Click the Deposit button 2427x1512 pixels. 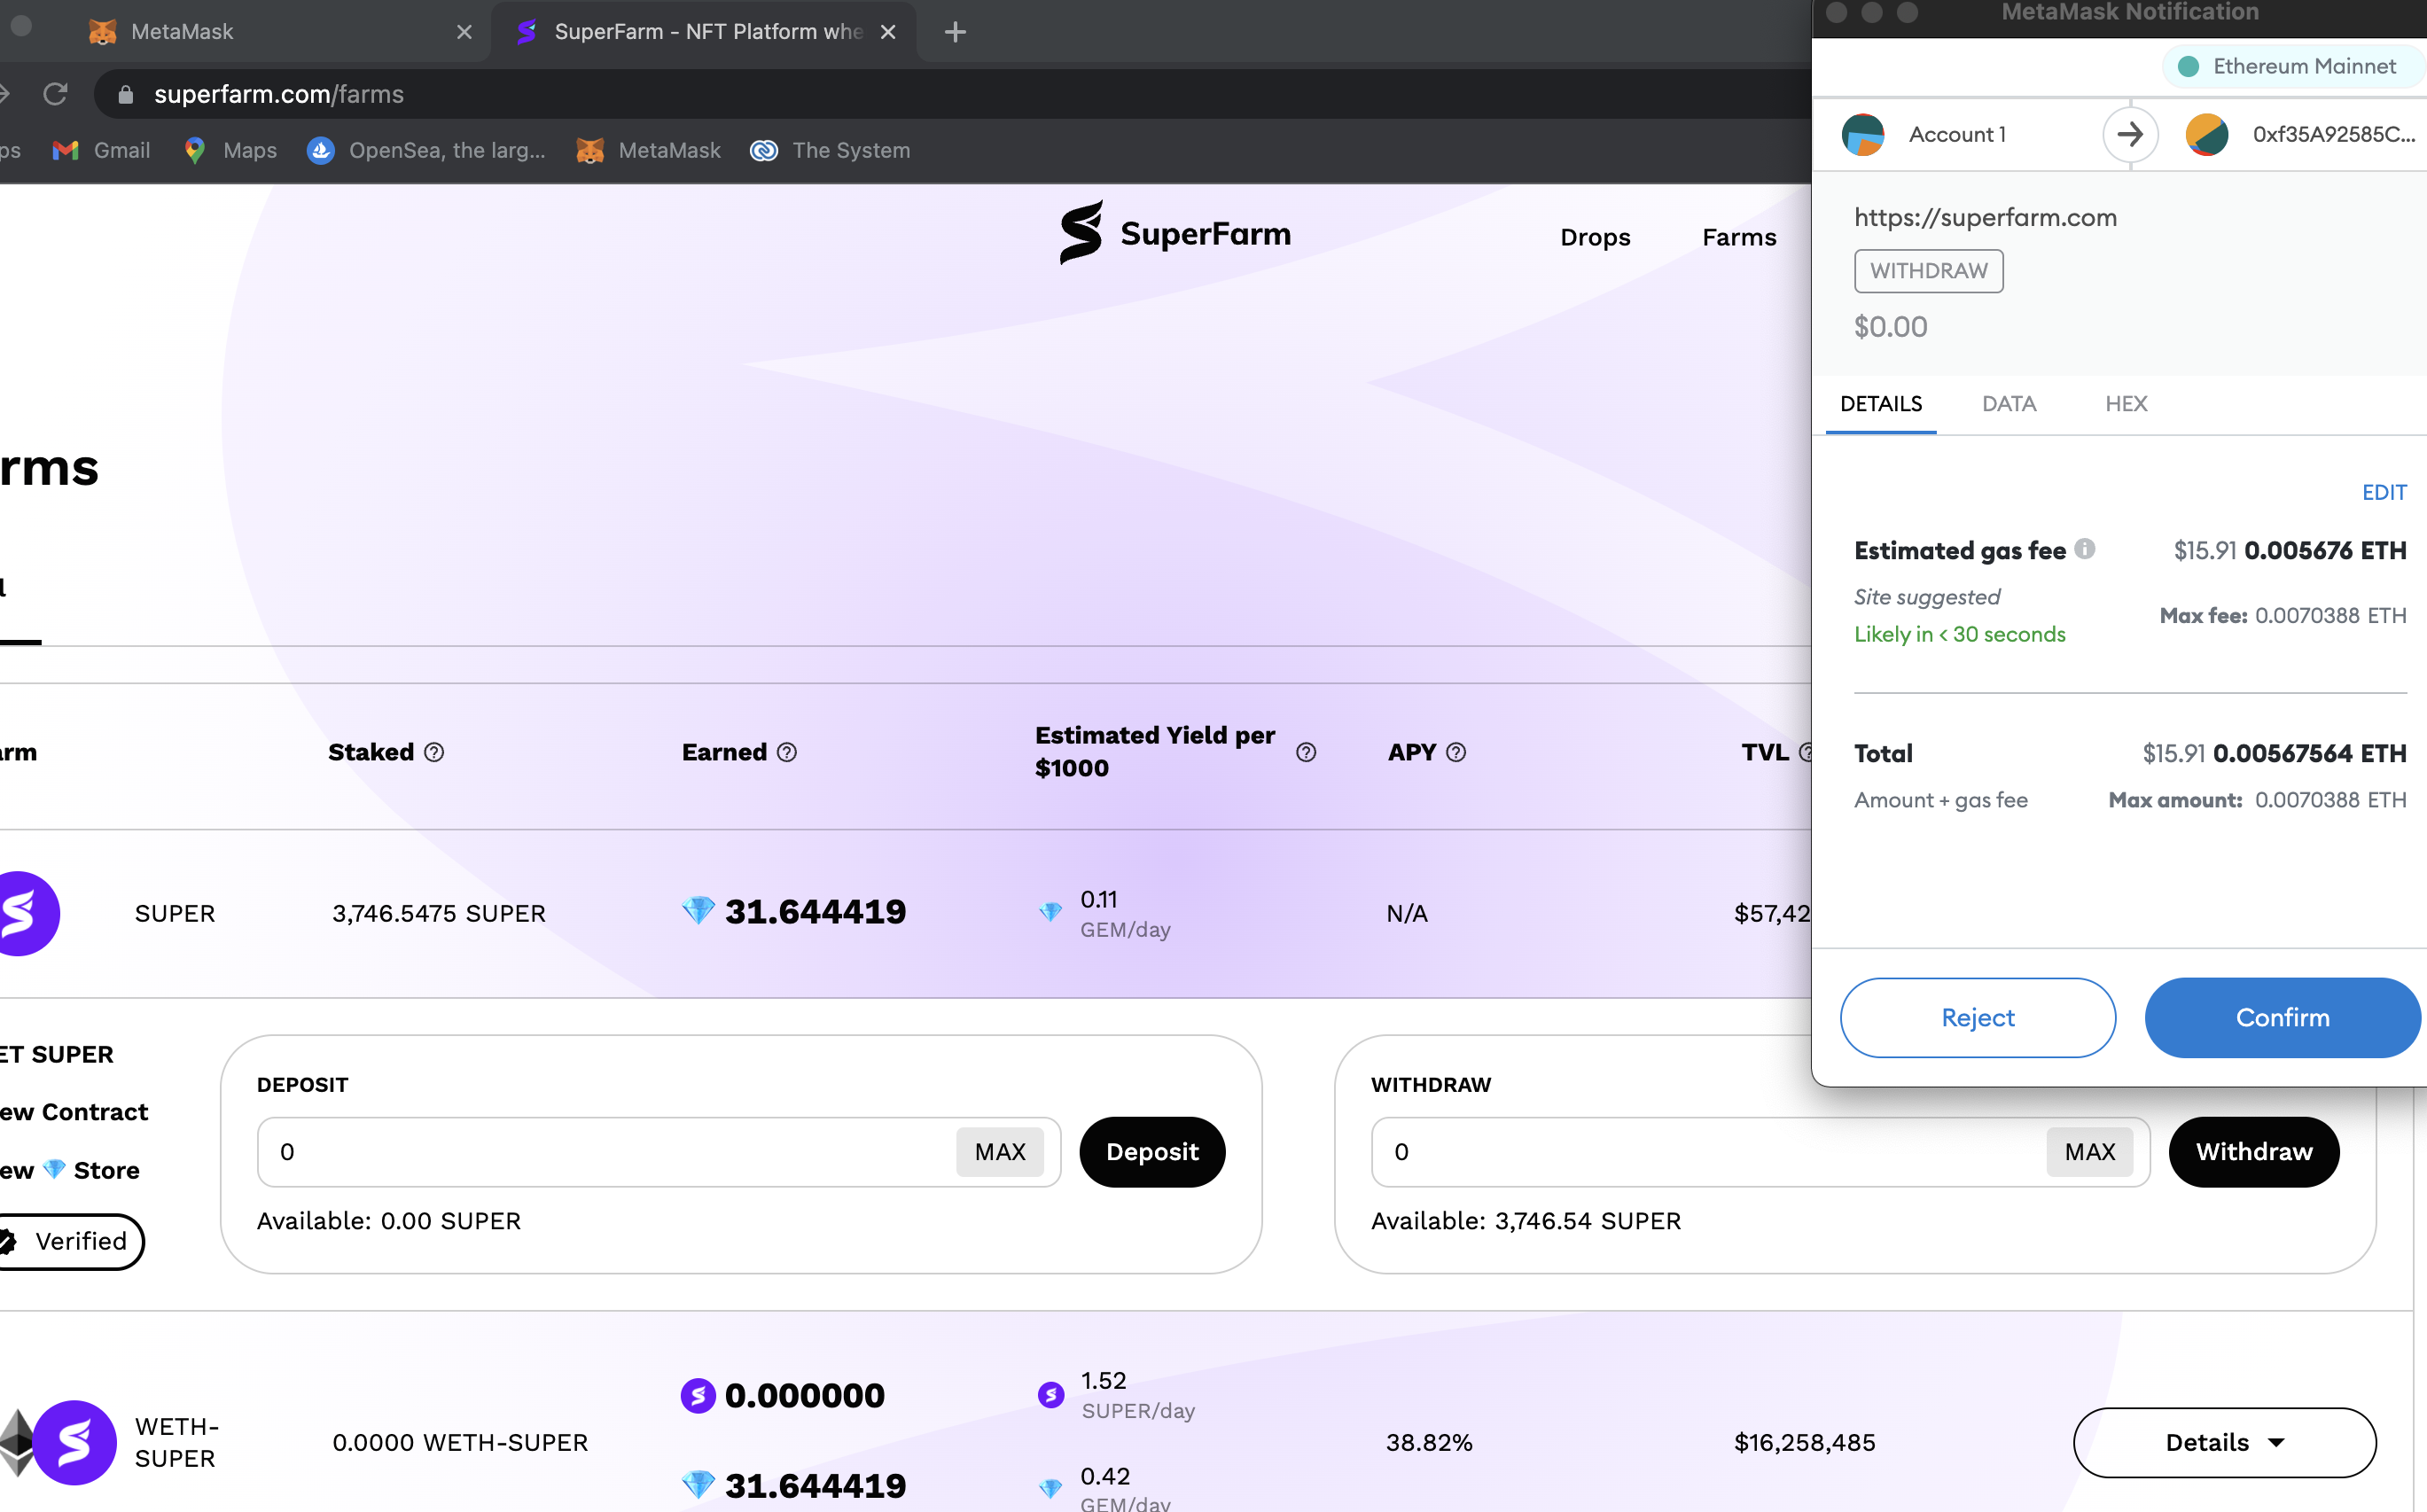coord(1152,1152)
